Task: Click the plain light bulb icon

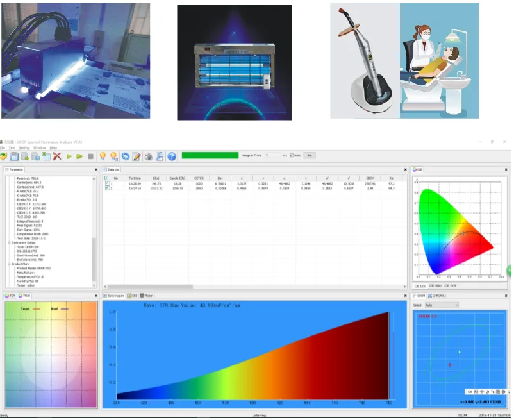Action: click(103, 156)
